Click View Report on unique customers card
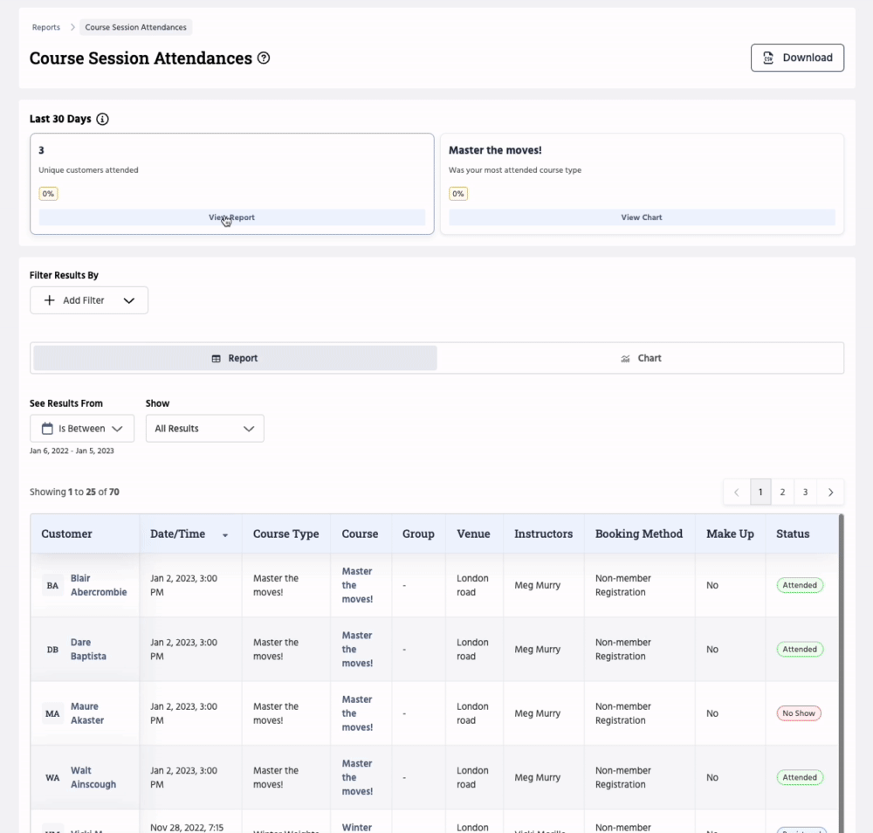This screenshot has height=833, width=873. click(x=231, y=217)
